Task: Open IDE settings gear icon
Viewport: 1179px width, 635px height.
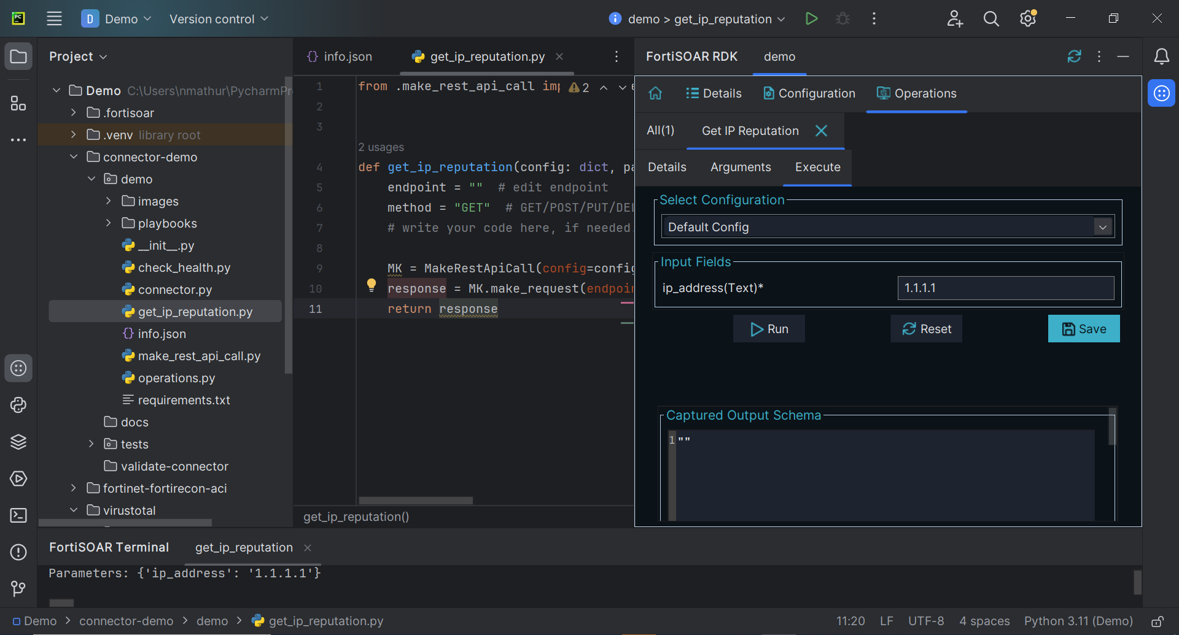Action: click(1028, 19)
